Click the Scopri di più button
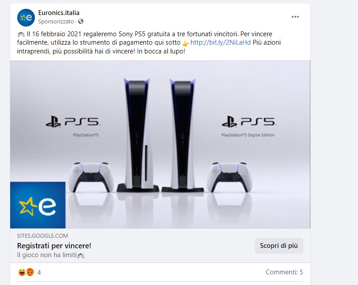358x285 pixels. 279,246
